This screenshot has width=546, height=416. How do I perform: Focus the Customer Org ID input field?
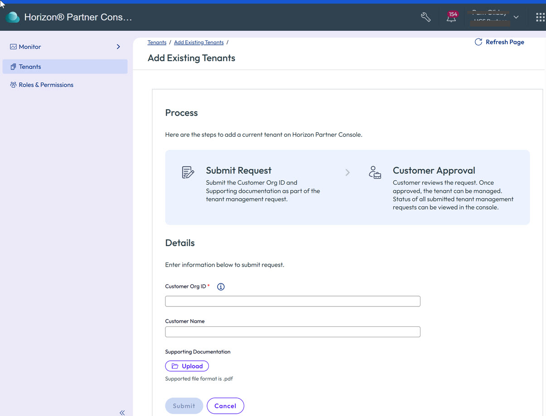pos(293,301)
